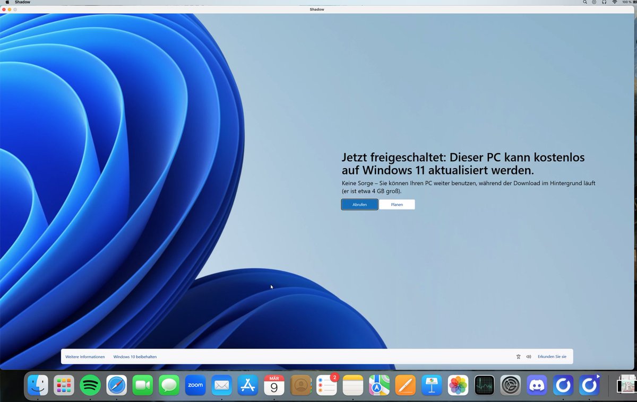Open Spotlight search in the menu bar
This screenshot has width=637, height=402.
[585, 2]
